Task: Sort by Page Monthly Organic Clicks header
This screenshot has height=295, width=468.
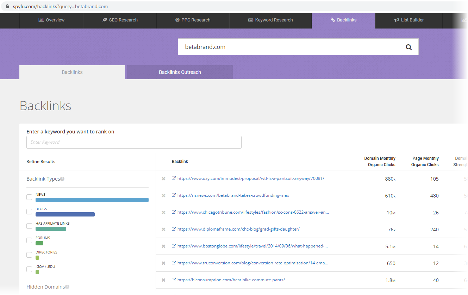Action: (x=425, y=162)
